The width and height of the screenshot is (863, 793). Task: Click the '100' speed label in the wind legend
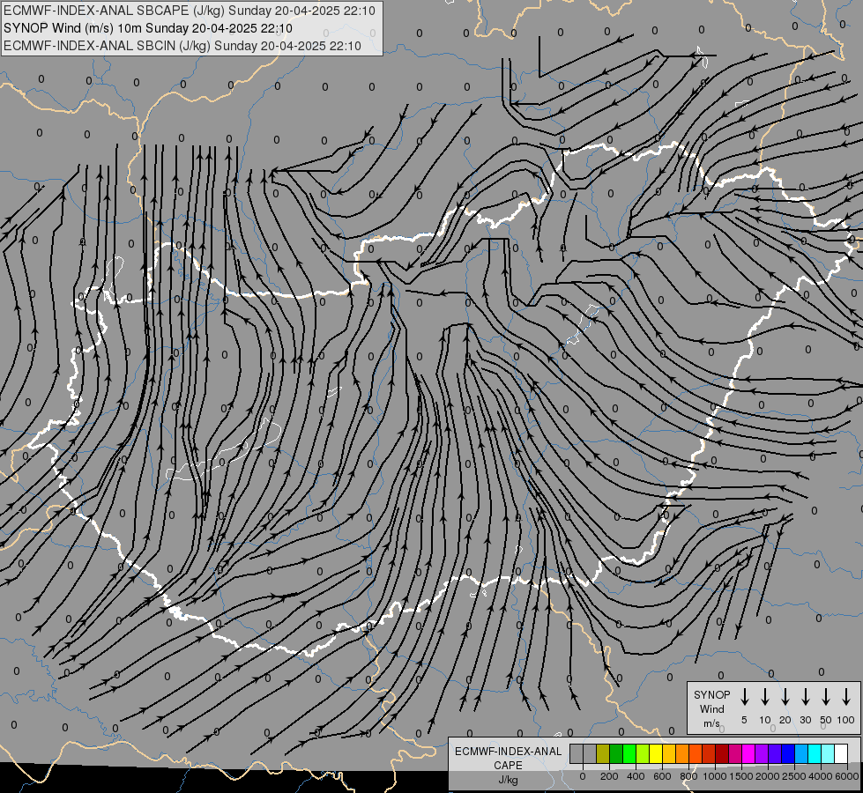pyautogui.click(x=846, y=720)
